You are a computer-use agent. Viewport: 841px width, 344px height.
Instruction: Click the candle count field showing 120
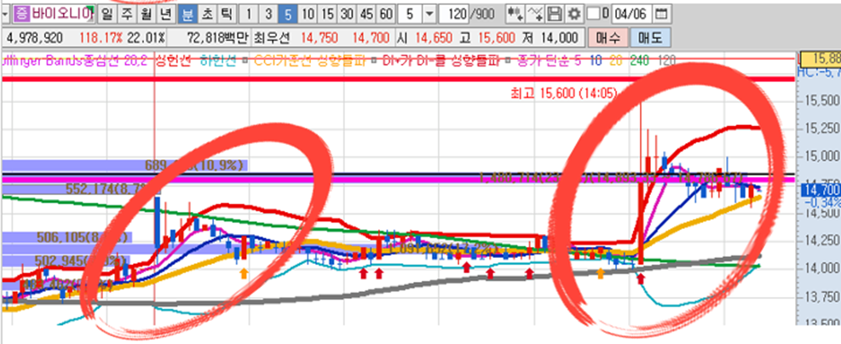(x=454, y=14)
